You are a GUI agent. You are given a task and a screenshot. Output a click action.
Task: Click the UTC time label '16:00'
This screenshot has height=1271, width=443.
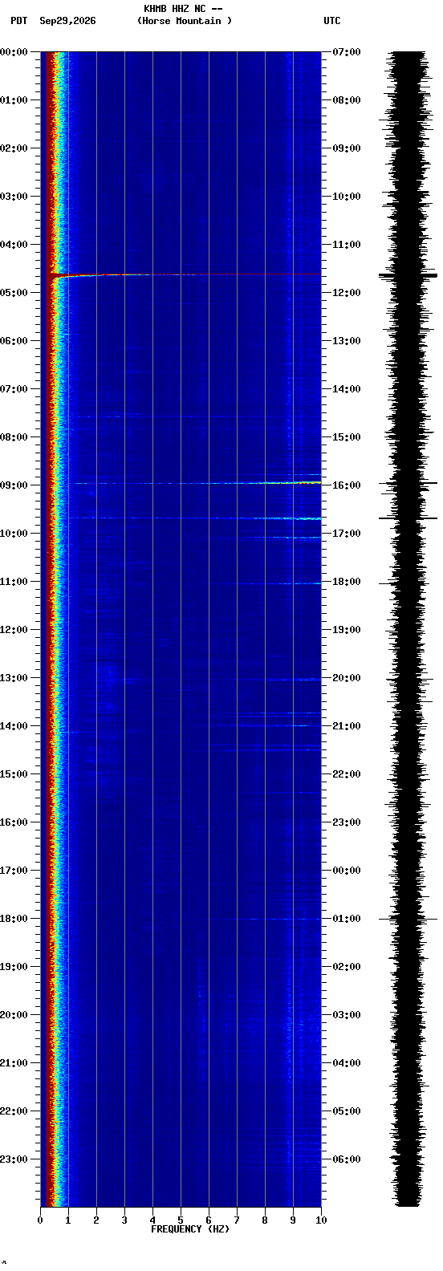(x=347, y=485)
